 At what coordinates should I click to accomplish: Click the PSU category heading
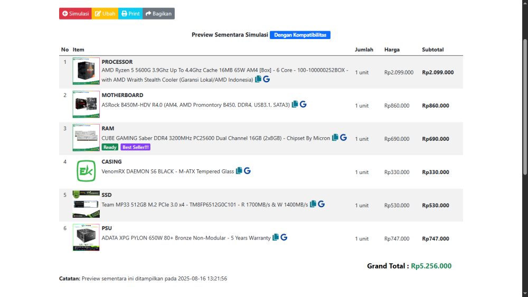[107, 228]
